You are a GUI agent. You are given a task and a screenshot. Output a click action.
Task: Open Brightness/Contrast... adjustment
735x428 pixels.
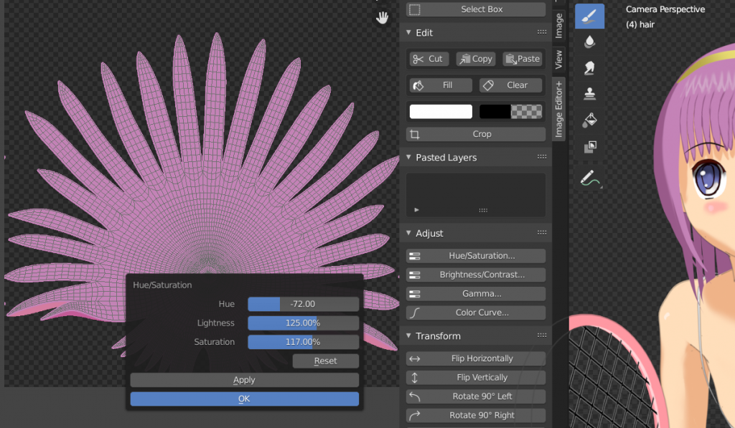[x=476, y=275]
